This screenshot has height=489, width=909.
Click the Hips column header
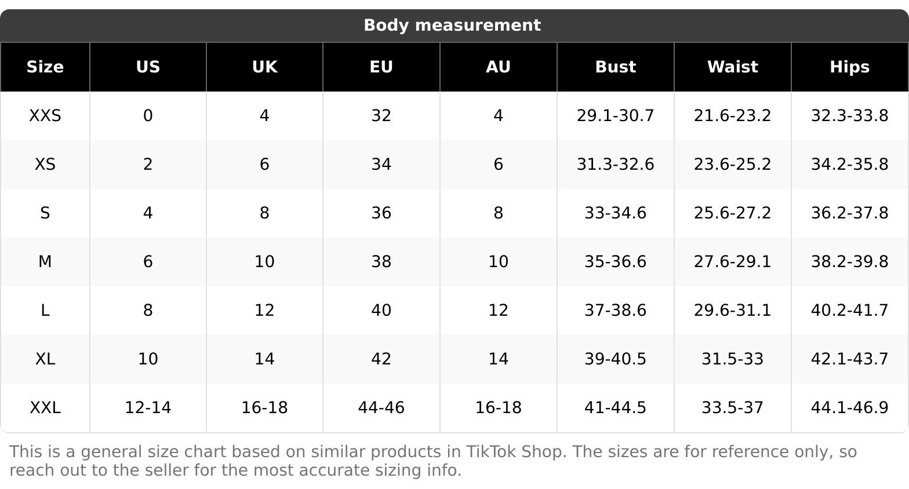tap(849, 67)
